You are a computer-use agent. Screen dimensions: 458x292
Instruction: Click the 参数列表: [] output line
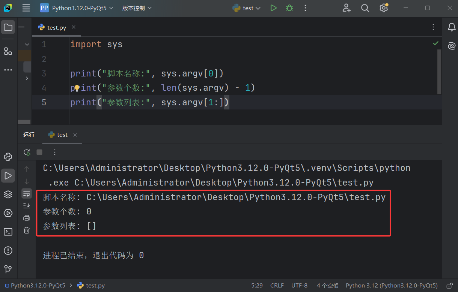point(70,226)
